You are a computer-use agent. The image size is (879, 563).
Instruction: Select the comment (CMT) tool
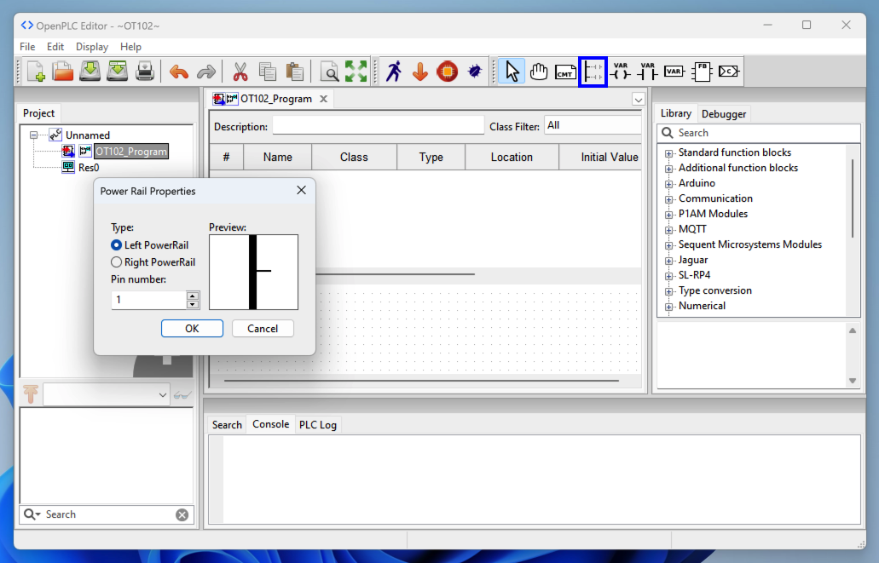click(x=565, y=72)
